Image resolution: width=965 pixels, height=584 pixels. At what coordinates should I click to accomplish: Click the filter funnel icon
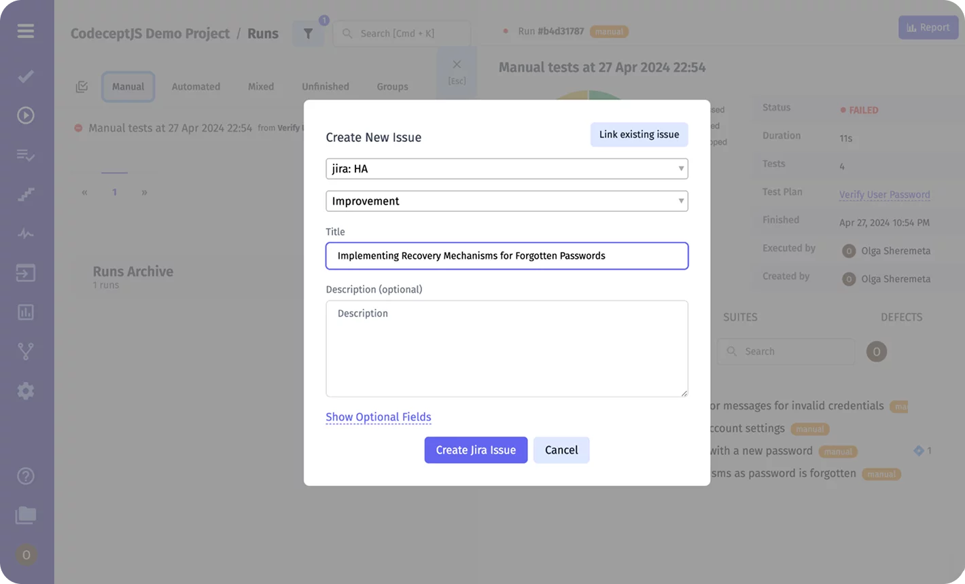[x=308, y=33]
